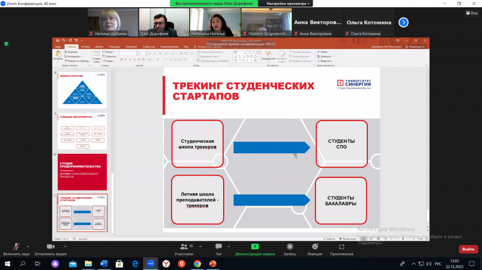Screen dimensions: 482x270
Task: Click the red Выйти leave button
Action: (468, 249)
